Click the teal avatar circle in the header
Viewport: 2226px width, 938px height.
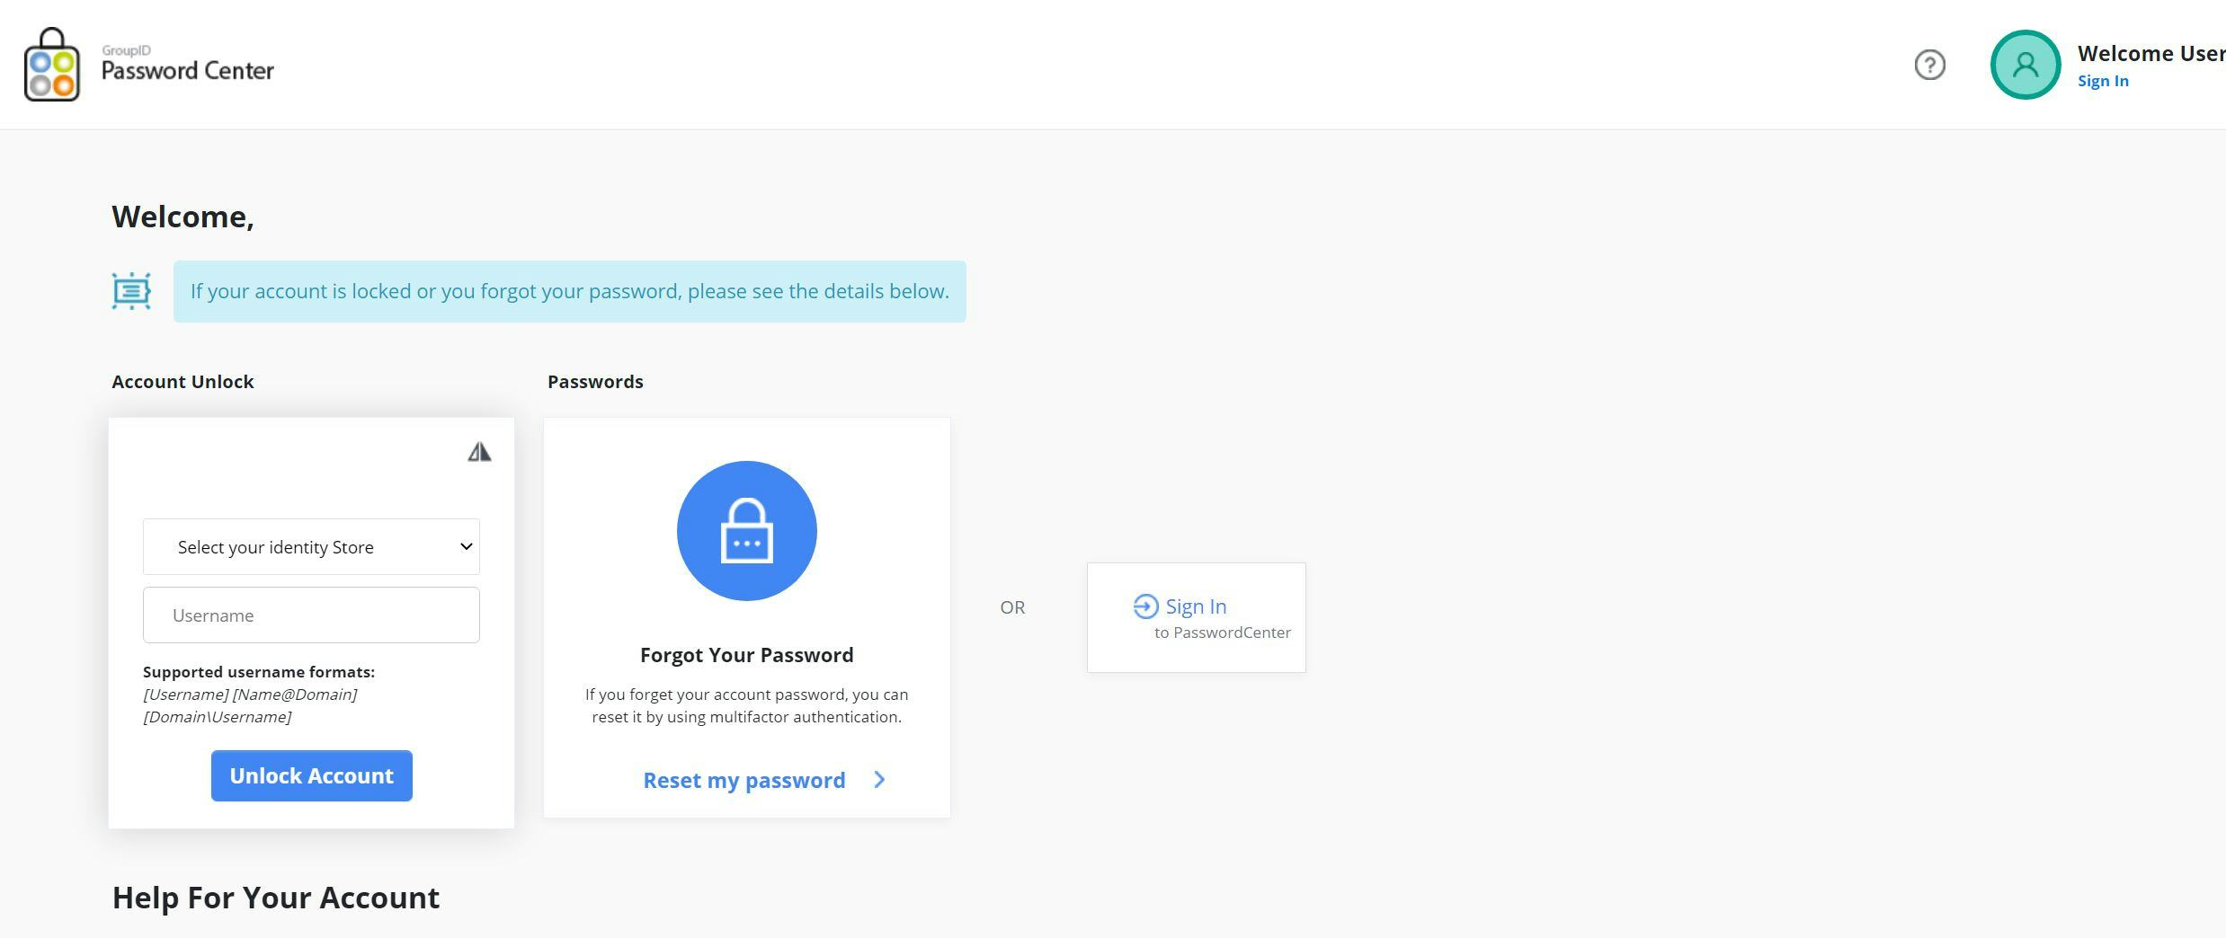click(x=2024, y=64)
